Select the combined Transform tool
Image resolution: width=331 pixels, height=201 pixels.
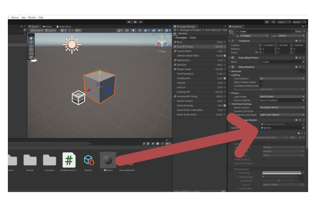pos(31,57)
